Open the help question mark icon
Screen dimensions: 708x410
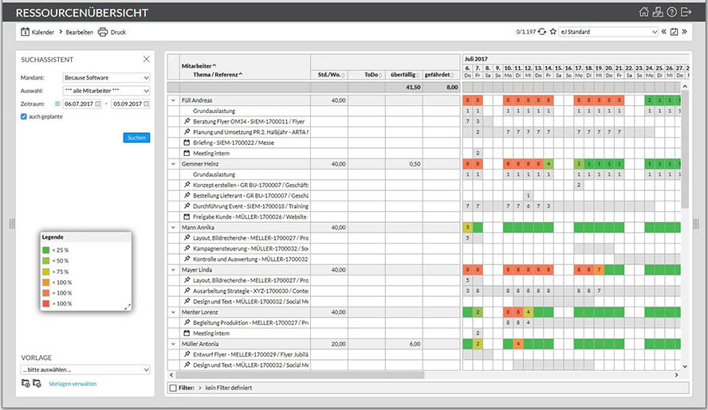[671, 12]
